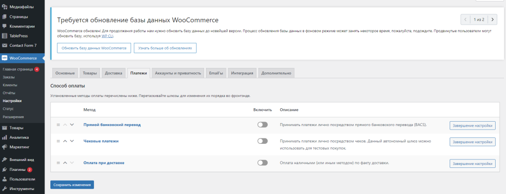Click Завершение настройки for Оплата при доставке
The width and height of the screenshot is (506, 194).
(x=472, y=163)
